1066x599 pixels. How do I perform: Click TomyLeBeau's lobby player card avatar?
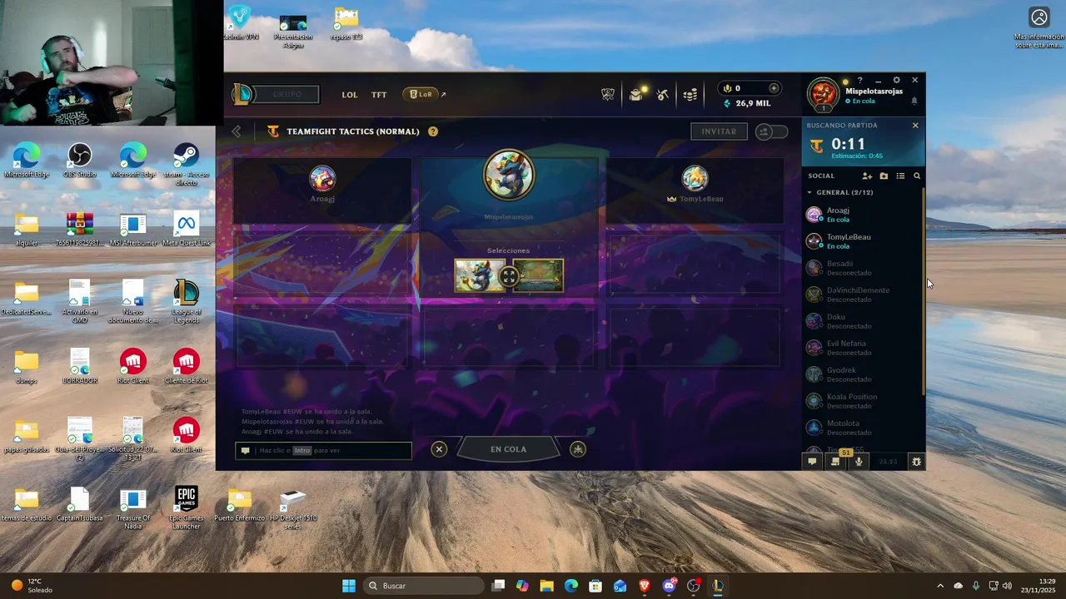click(695, 178)
